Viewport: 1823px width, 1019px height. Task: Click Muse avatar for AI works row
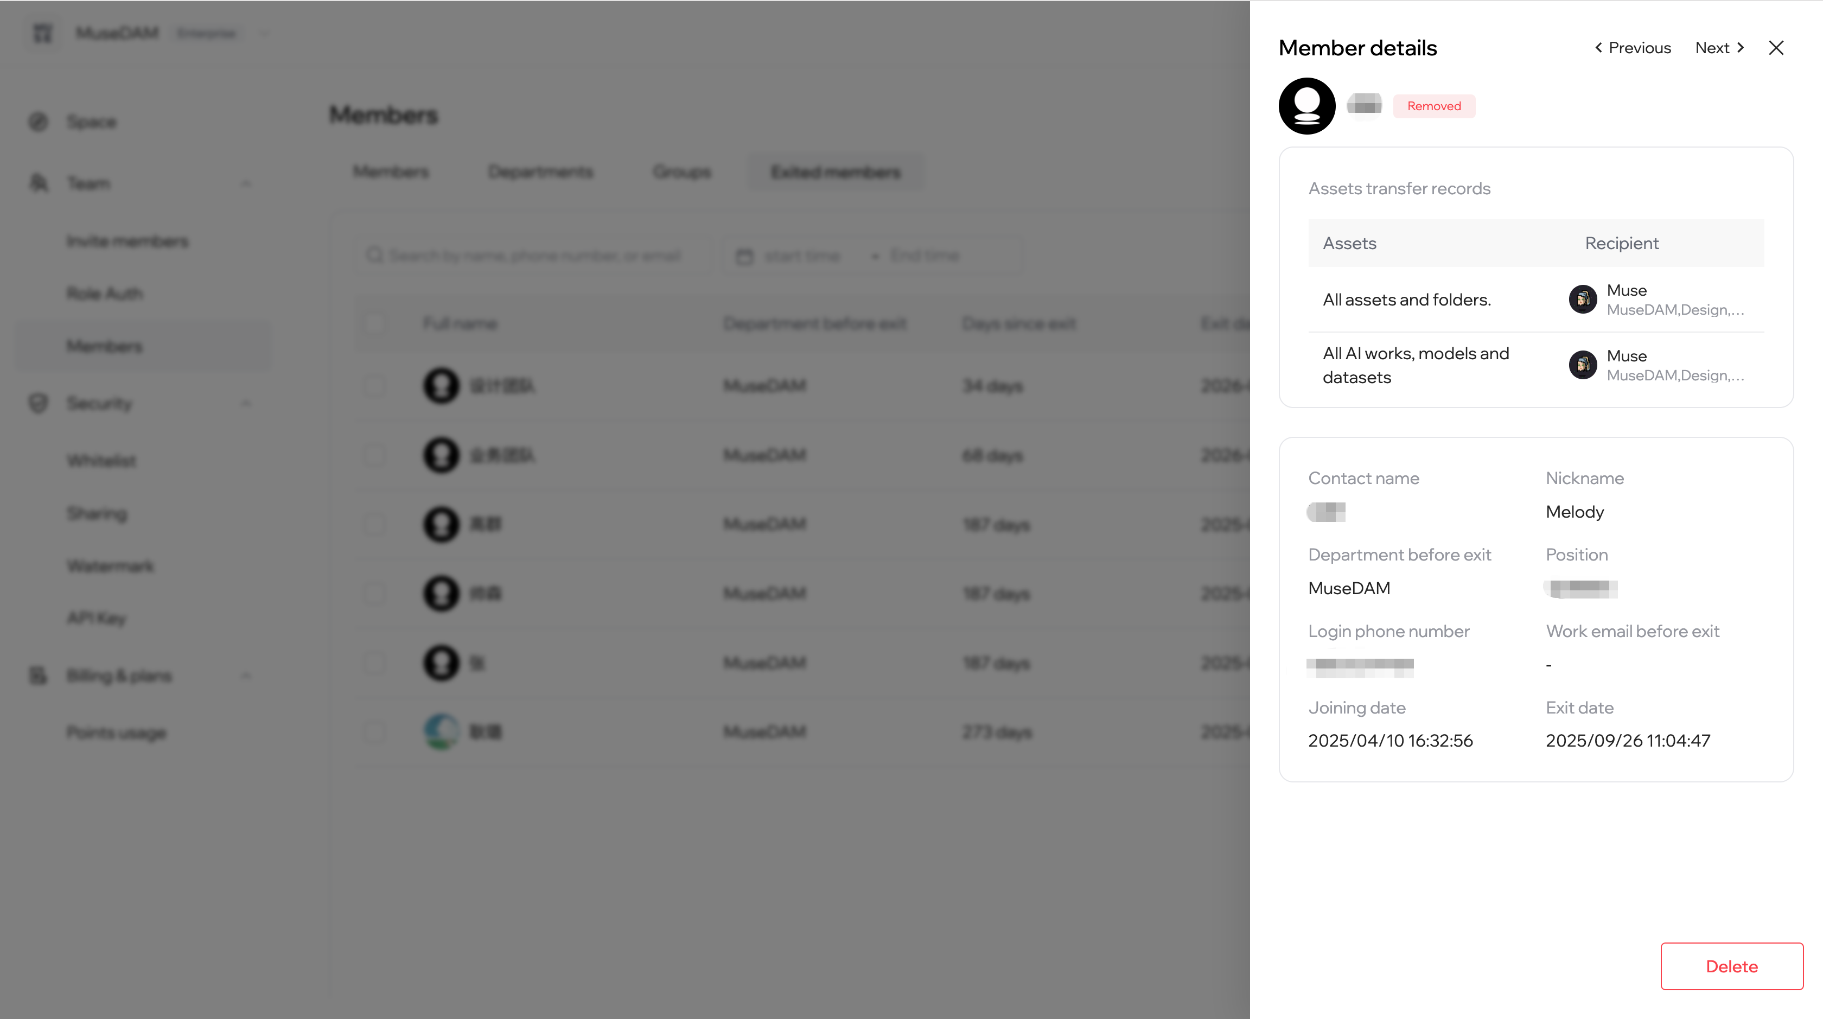[1583, 365]
